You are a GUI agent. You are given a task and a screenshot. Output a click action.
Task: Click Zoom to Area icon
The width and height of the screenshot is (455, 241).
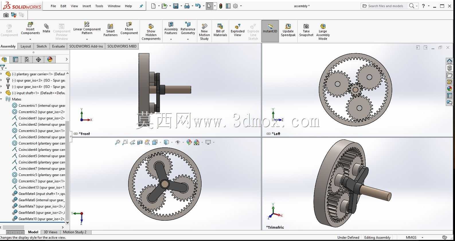[x=125, y=142]
